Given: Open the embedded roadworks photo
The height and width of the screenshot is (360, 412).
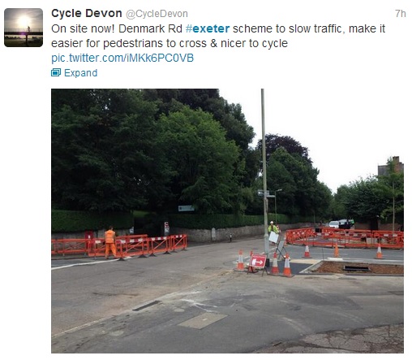Looking at the screenshot, I should [x=227, y=221].
